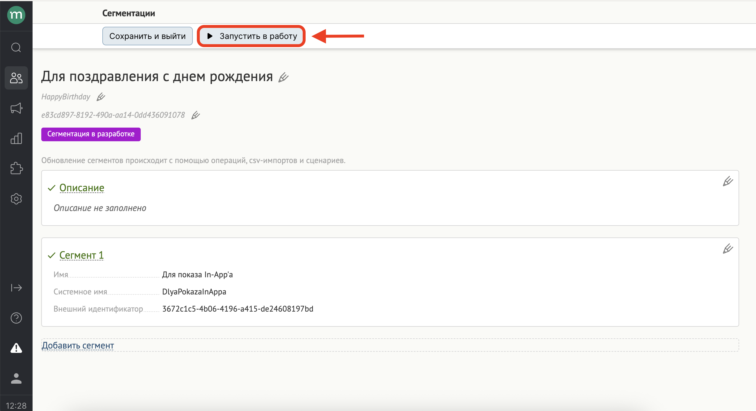This screenshot has width=756, height=411.
Task: Click the Внешний идентификатор field label
Action: tap(98, 309)
